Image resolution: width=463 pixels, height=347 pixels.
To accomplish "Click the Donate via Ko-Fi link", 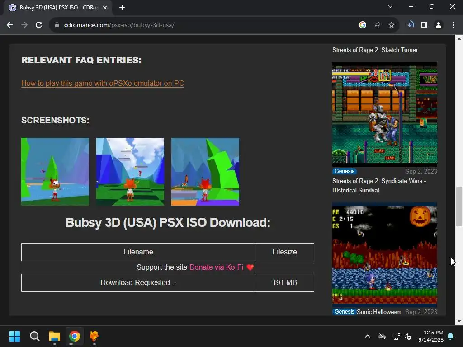I will (216, 267).
